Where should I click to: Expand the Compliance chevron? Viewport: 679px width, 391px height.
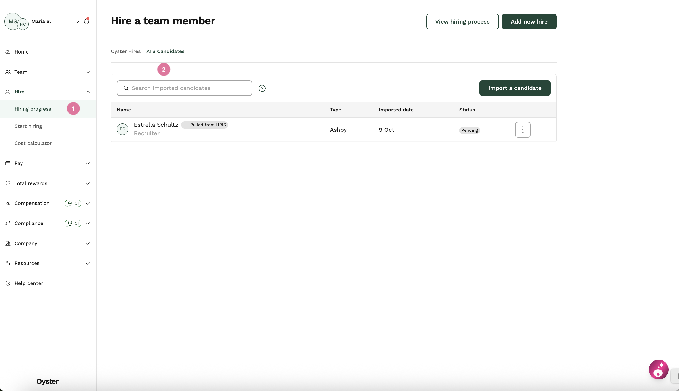pos(88,223)
